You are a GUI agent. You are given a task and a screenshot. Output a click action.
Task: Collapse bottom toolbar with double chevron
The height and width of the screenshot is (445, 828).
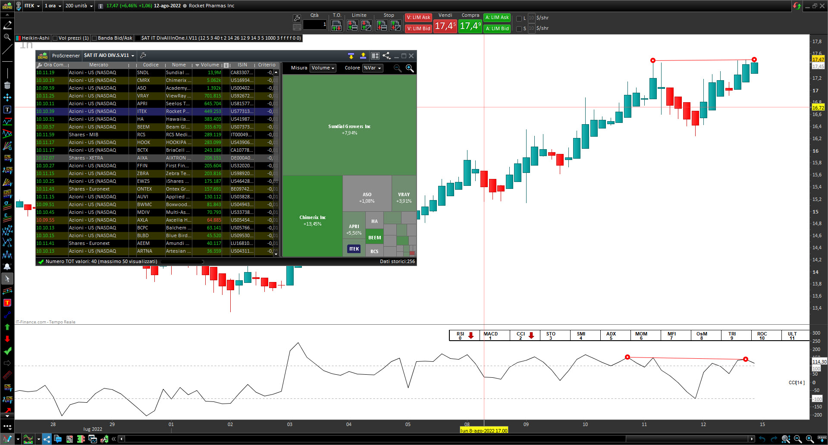[x=114, y=439]
